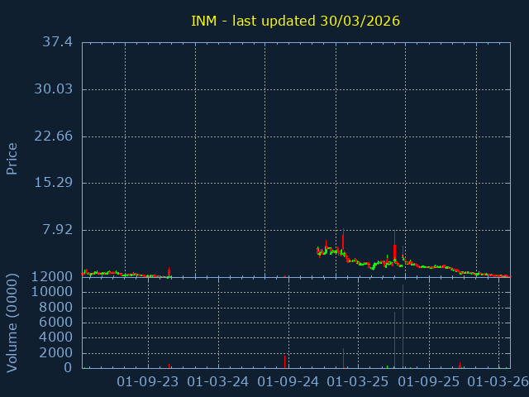Click the 01-03-24 date label
Screen dimensions: 529x397
[x=218, y=381]
